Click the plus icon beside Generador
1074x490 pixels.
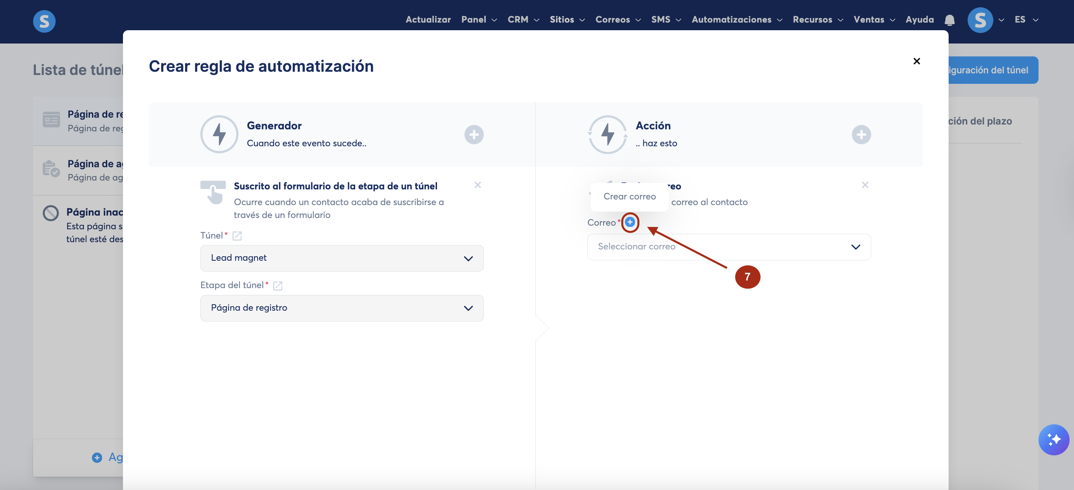point(474,135)
